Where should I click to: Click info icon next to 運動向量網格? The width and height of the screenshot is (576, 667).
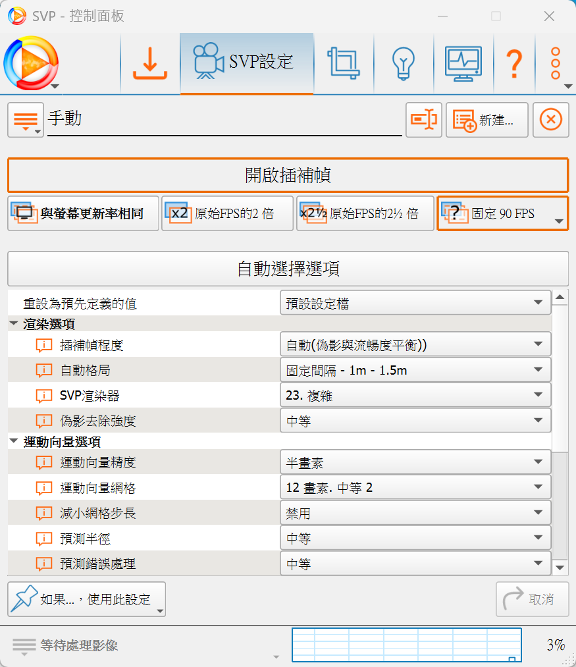[x=44, y=487]
